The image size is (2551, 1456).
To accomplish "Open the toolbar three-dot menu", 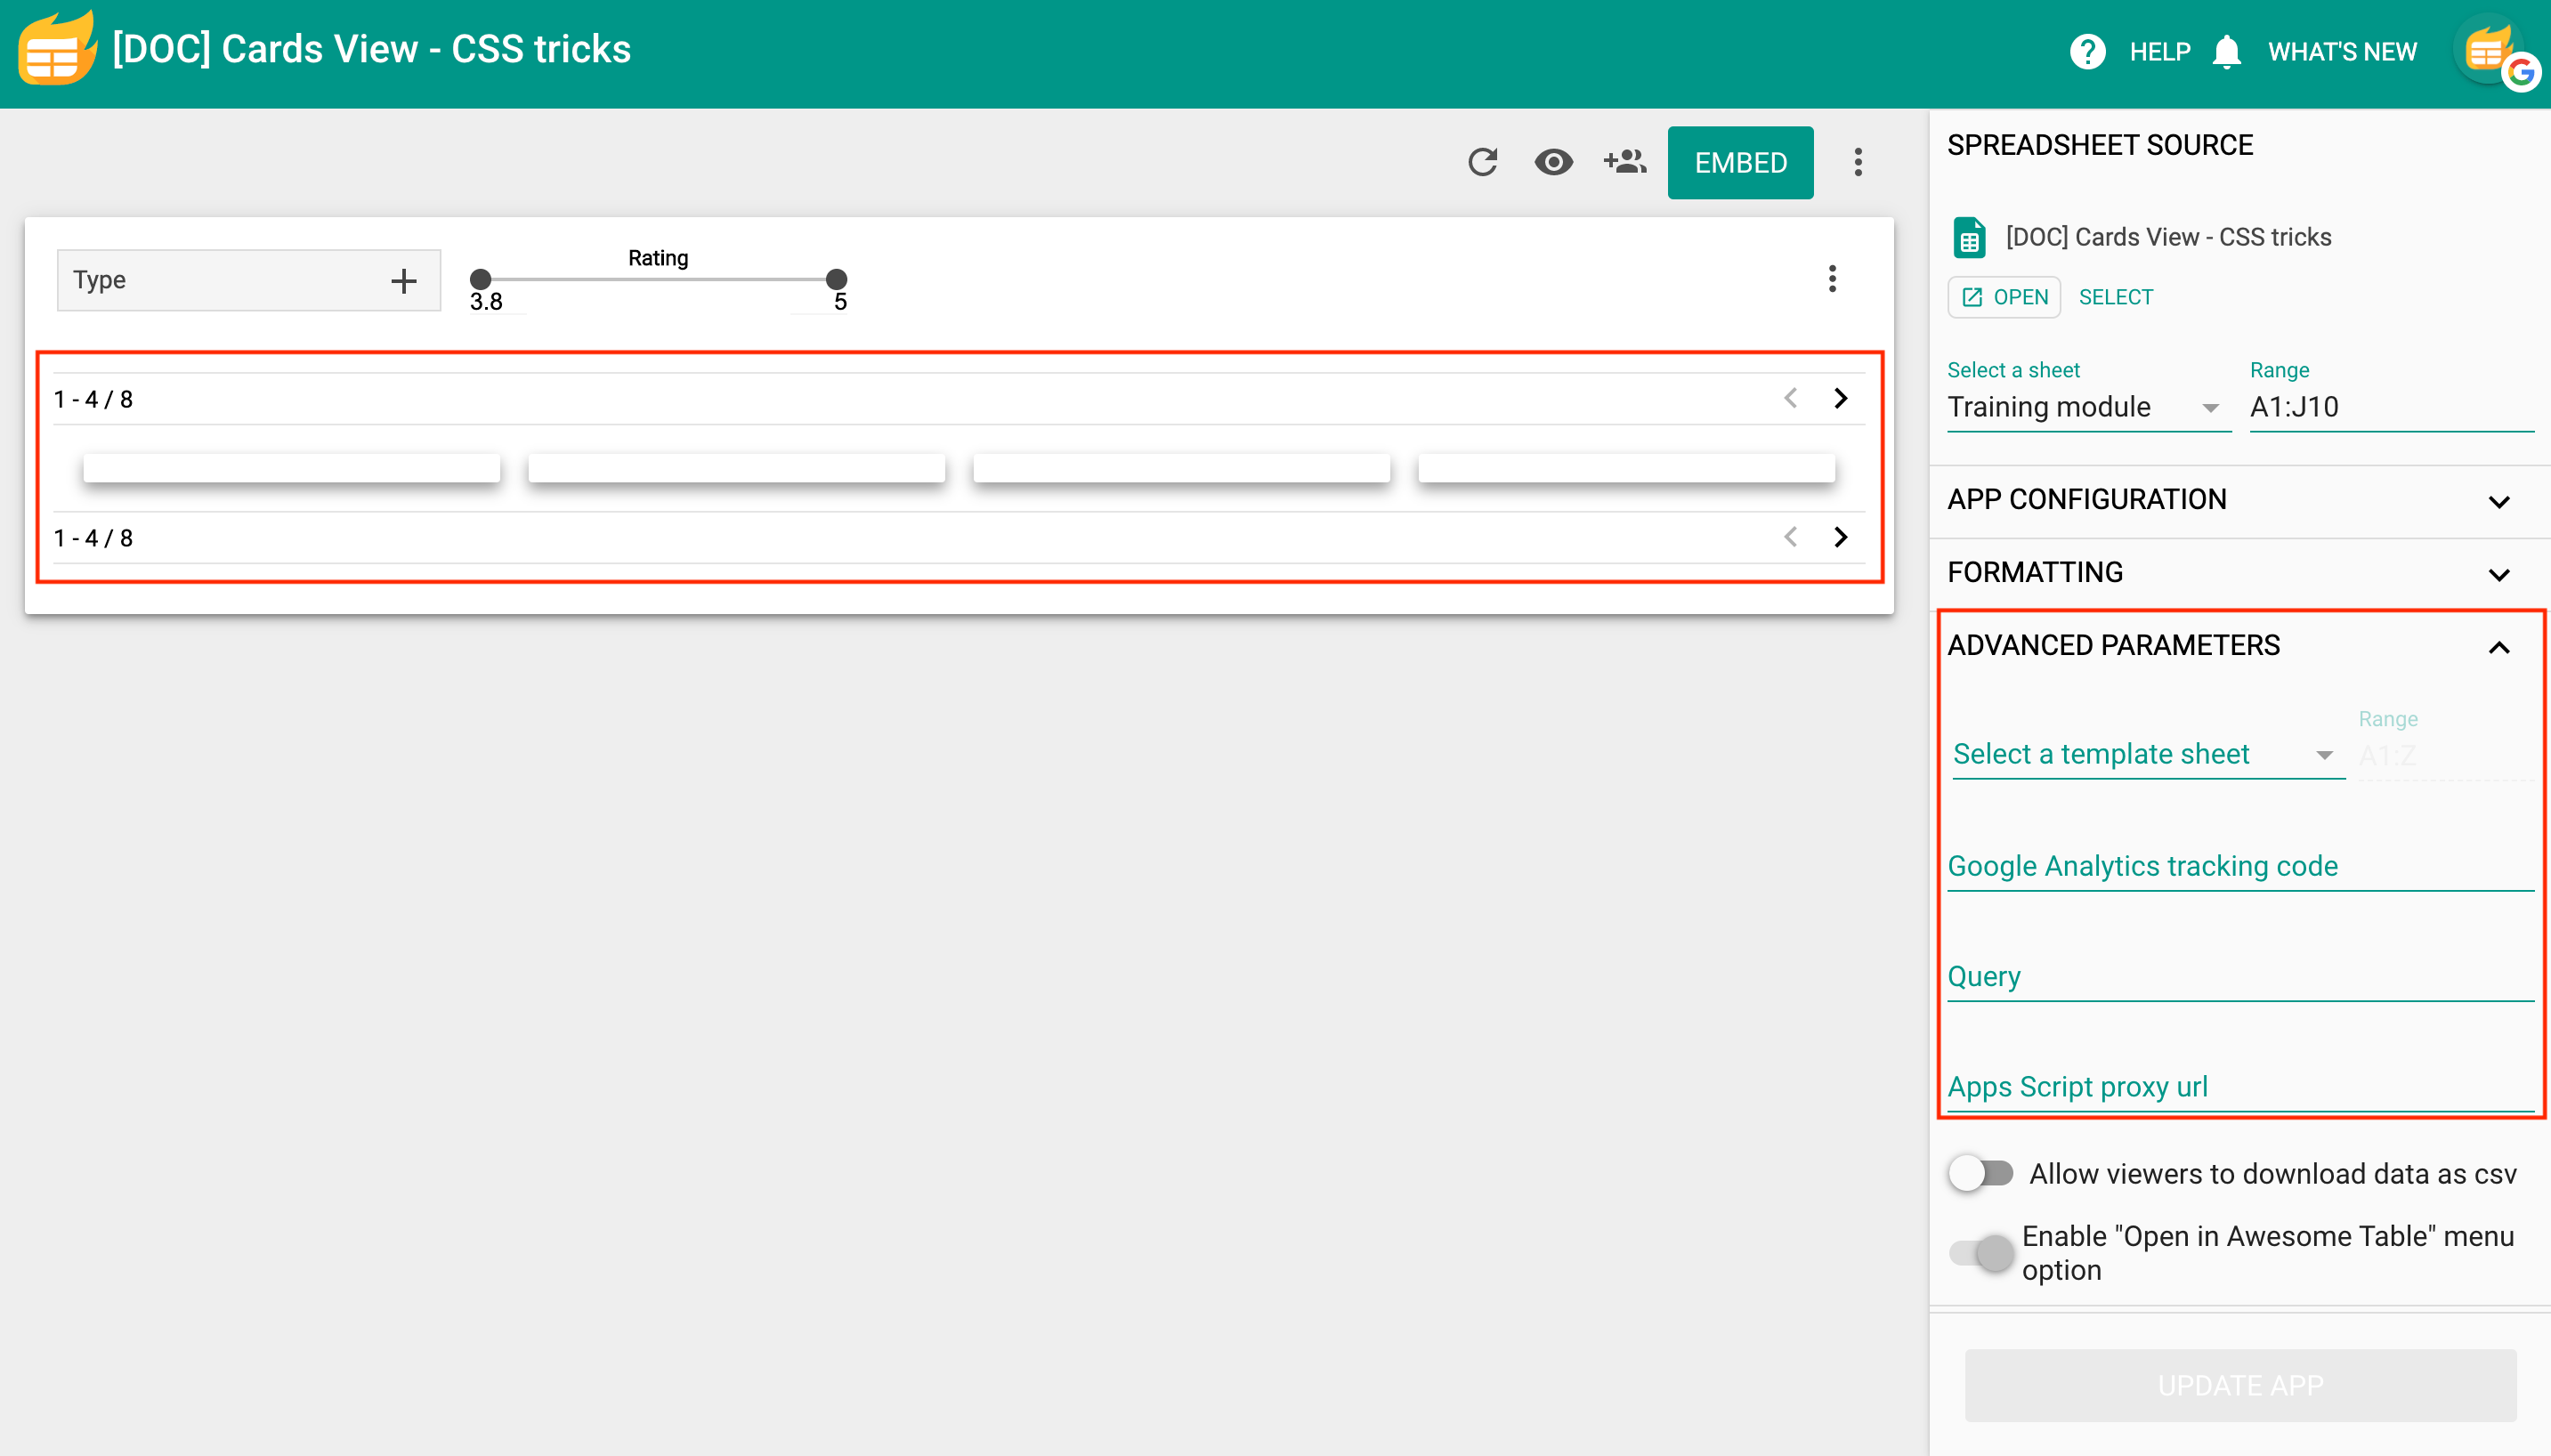I will (x=1858, y=162).
